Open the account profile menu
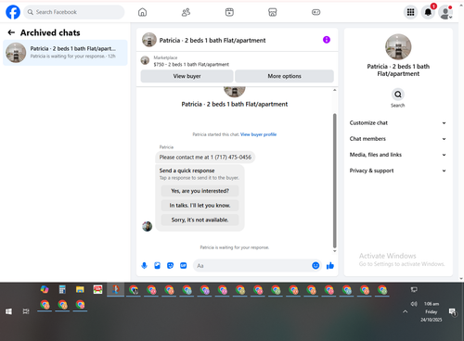The width and height of the screenshot is (464, 341). [x=445, y=12]
